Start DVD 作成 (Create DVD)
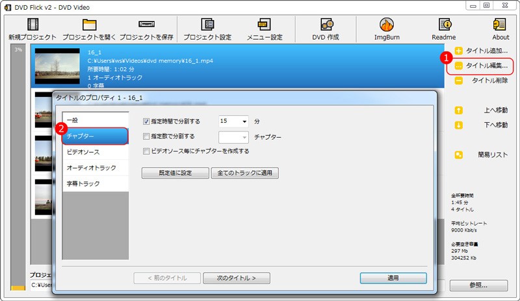The image size is (520, 301). pos(326,29)
